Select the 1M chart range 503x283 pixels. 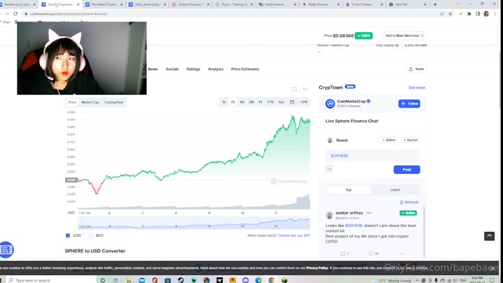(x=242, y=102)
